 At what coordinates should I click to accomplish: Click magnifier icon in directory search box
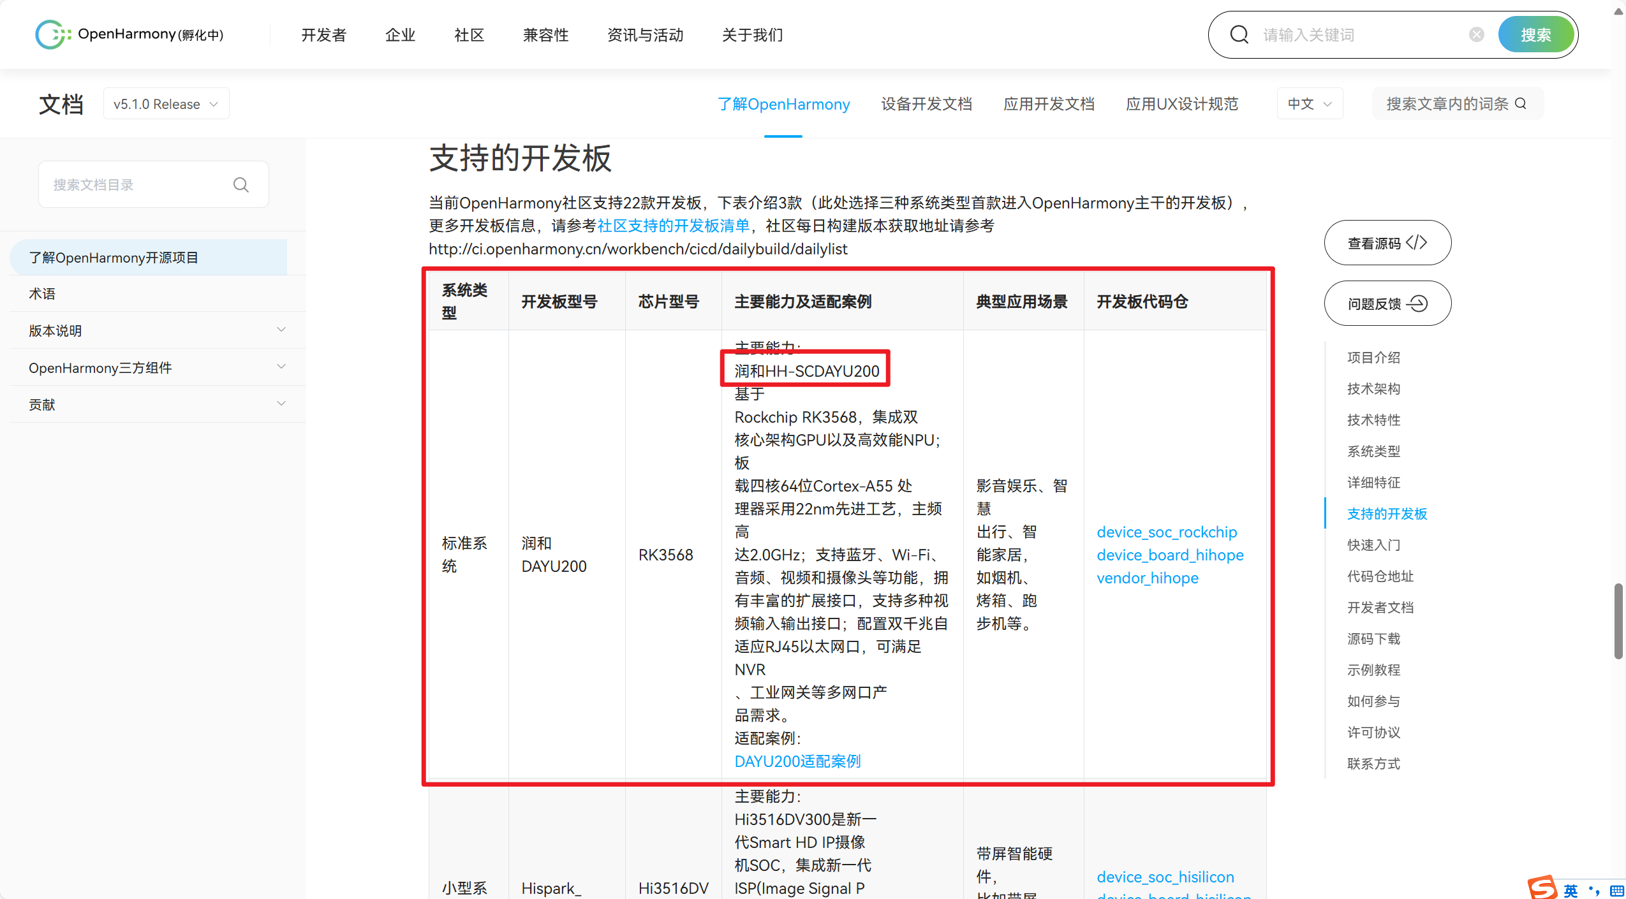point(240,185)
